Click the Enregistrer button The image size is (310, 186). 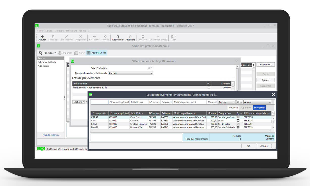tap(259, 108)
